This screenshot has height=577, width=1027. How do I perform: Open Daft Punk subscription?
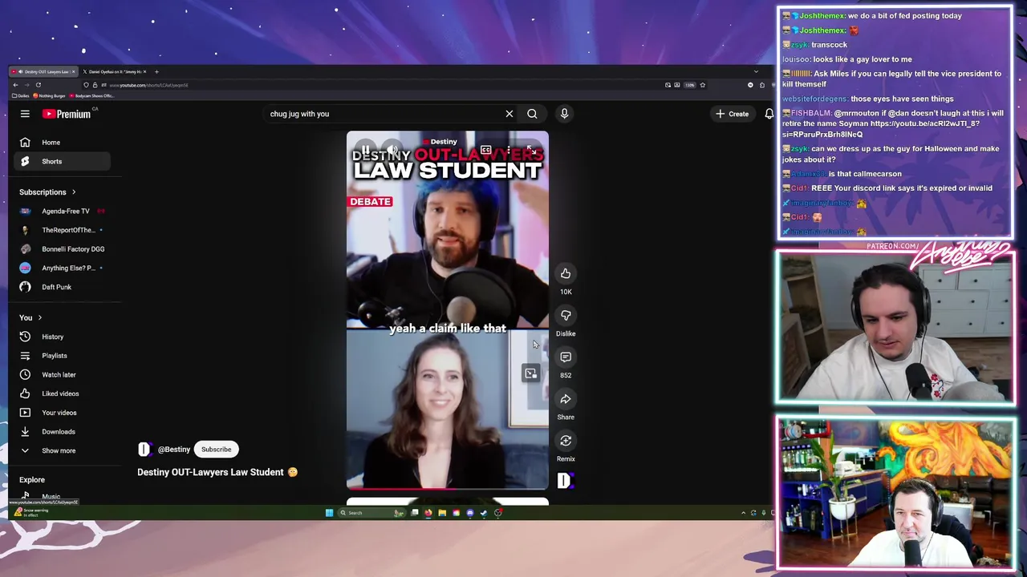click(x=60, y=287)
